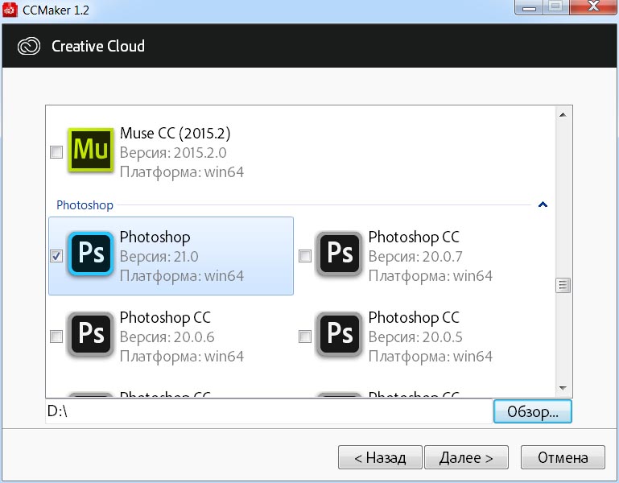Image resolution: width=619 pixels, height=483 pixels.
Task: Click the Photoshop 21.0 Ps icon
Action: (x=90, y=253)
